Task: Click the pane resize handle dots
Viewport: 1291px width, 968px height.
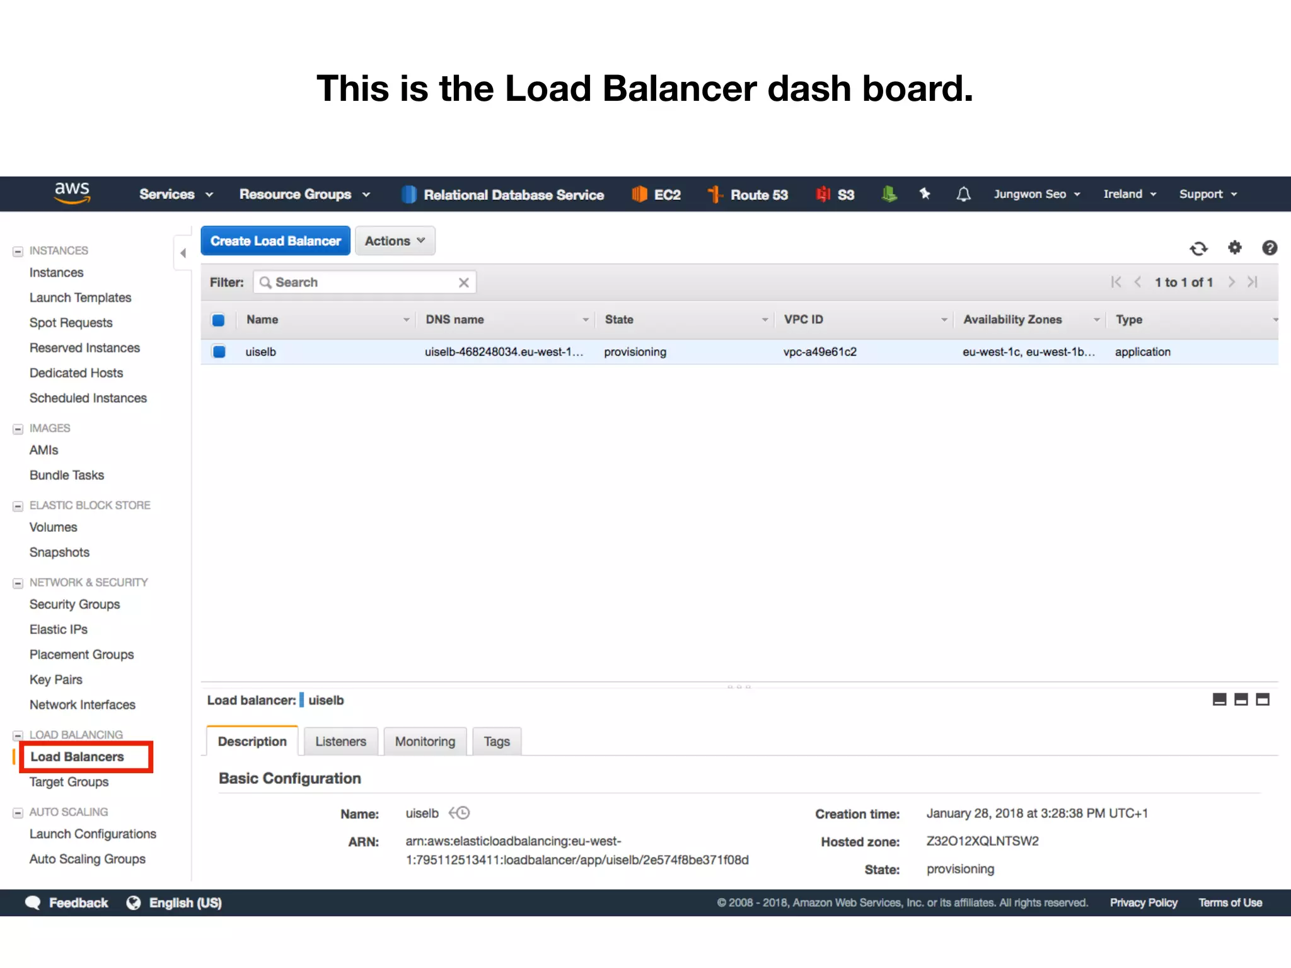Action: [739, 686]
